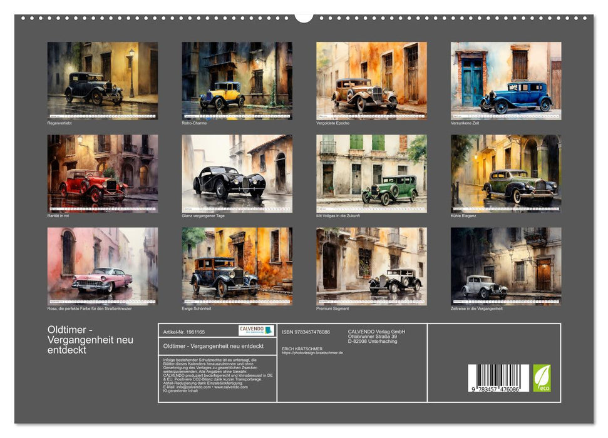The image size is (608, 438).
Task: Open the photodesign-kraetschmer.de link
Action: 312,353
